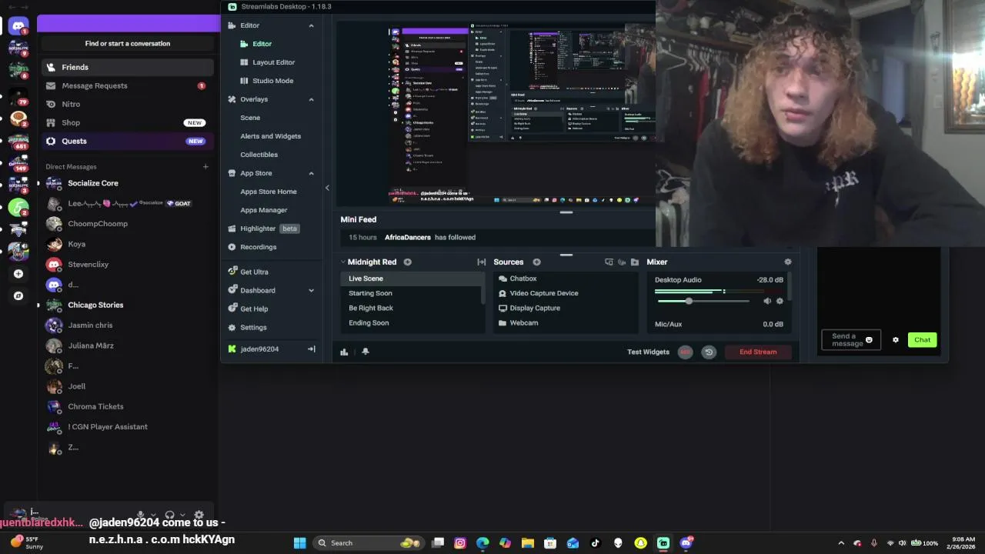This screenshot has width=985, height=554.
Task: Open Recordings in Streamlabs
Action: coord(258,247)
